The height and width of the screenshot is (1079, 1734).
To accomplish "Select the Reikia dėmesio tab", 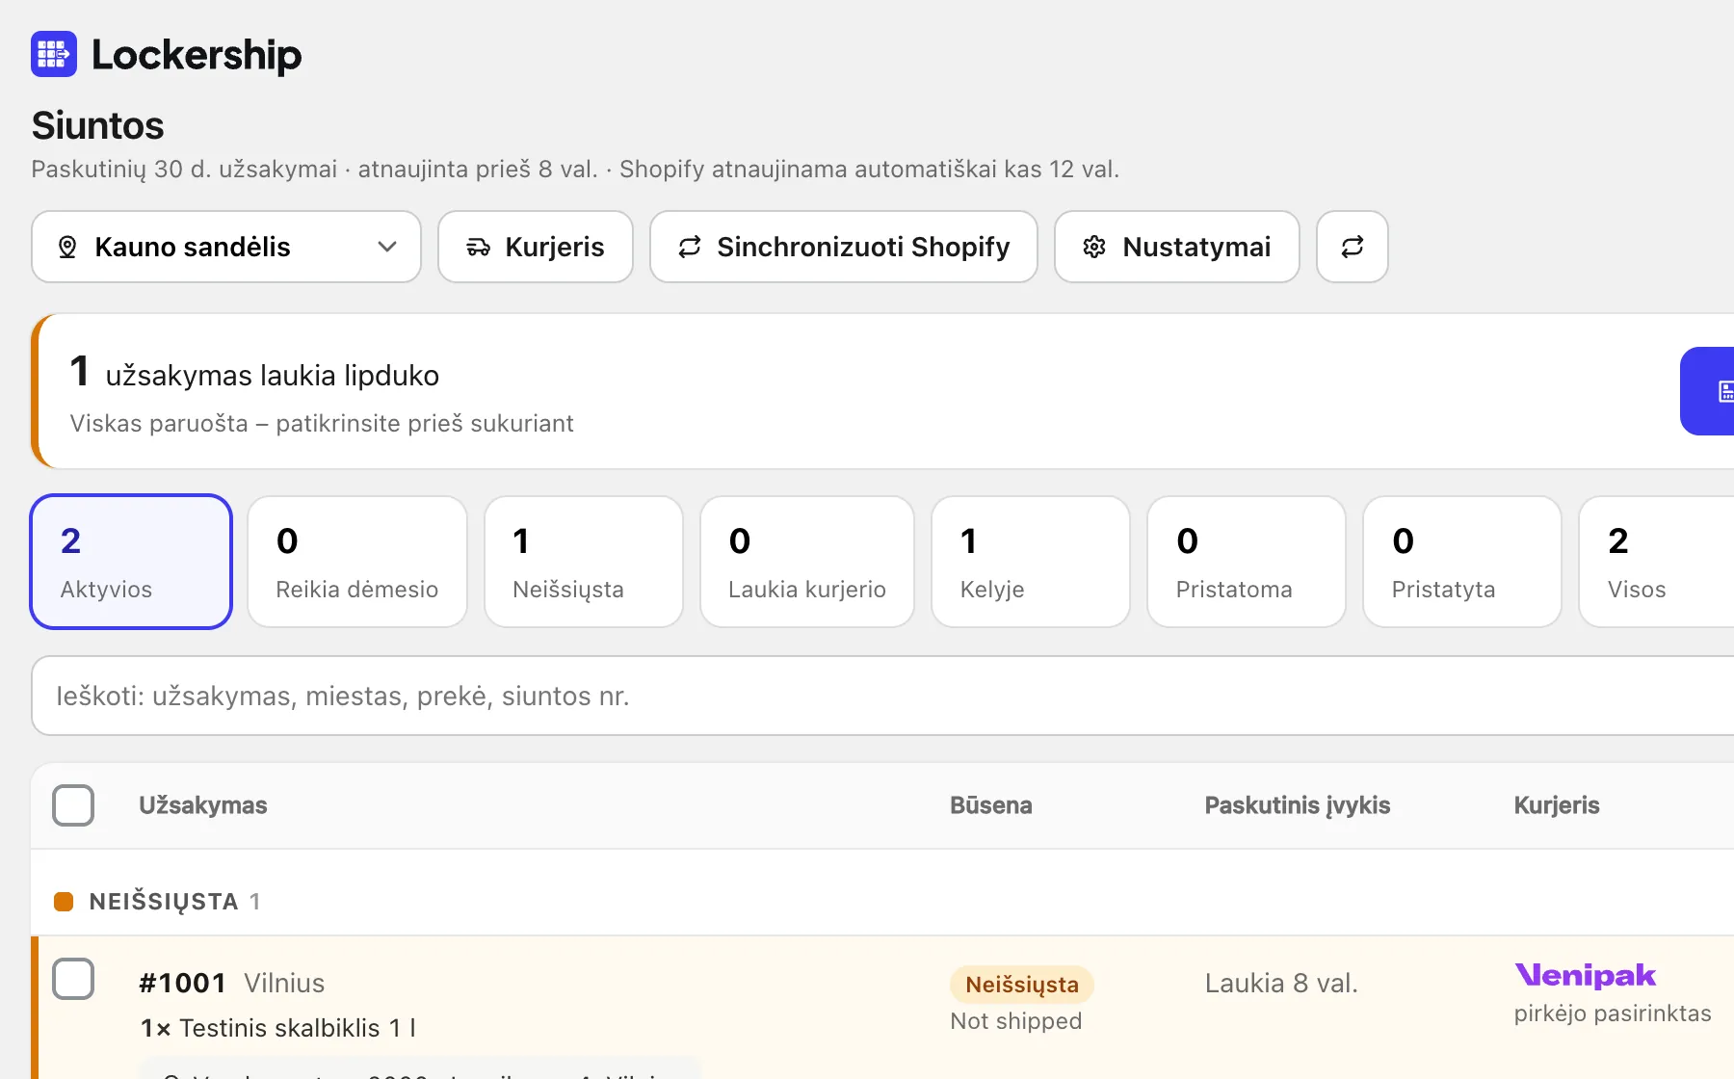I will coord(357,562).
